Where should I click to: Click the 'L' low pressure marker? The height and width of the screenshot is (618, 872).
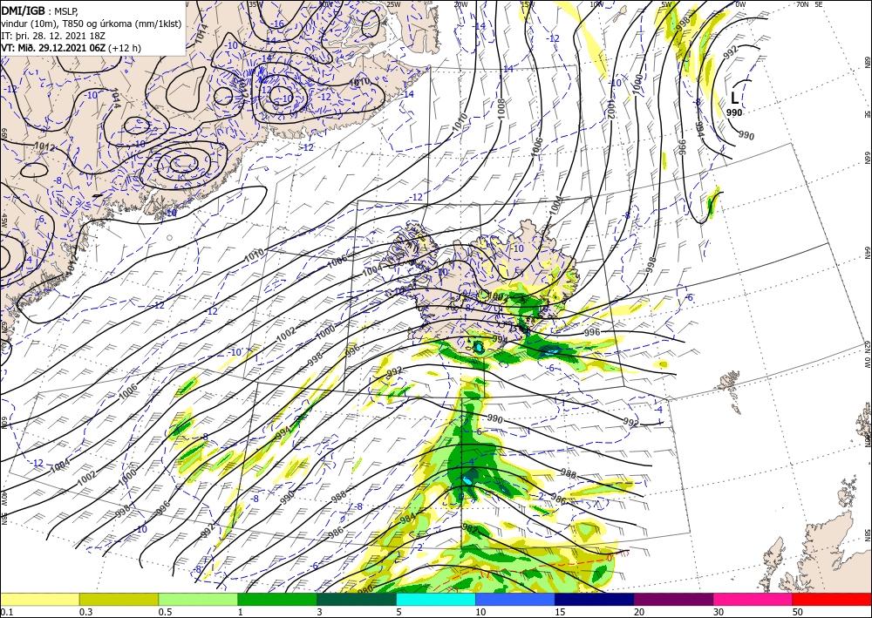(734, 98)
